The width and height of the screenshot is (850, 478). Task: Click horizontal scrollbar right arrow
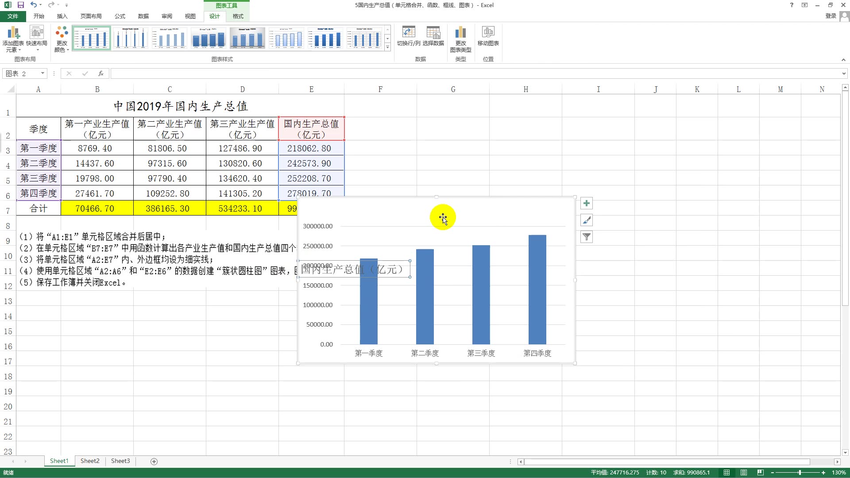(837, 462)
